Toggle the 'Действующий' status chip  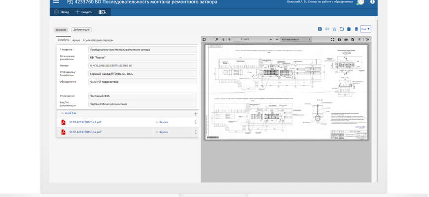[81, 30]
